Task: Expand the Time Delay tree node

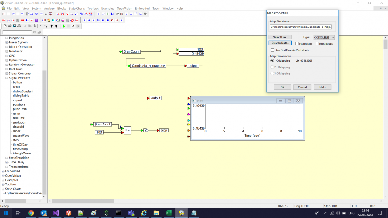Action: tap(7, 163)
